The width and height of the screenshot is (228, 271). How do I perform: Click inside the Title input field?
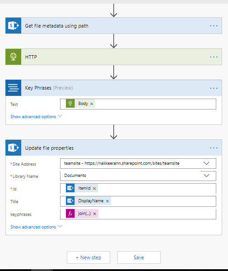click(138, 201)
